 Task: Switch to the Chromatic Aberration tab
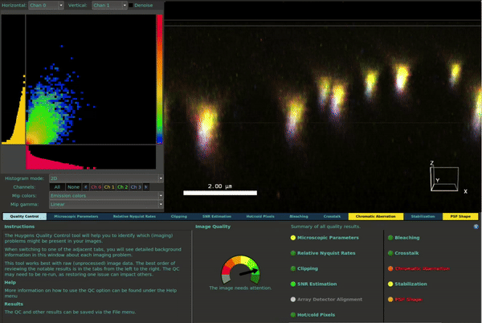coord(375,216)
